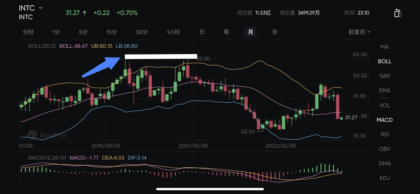Tap the 31.27 current price tag on chart
The image size is (420, 194).
(351, 117)
